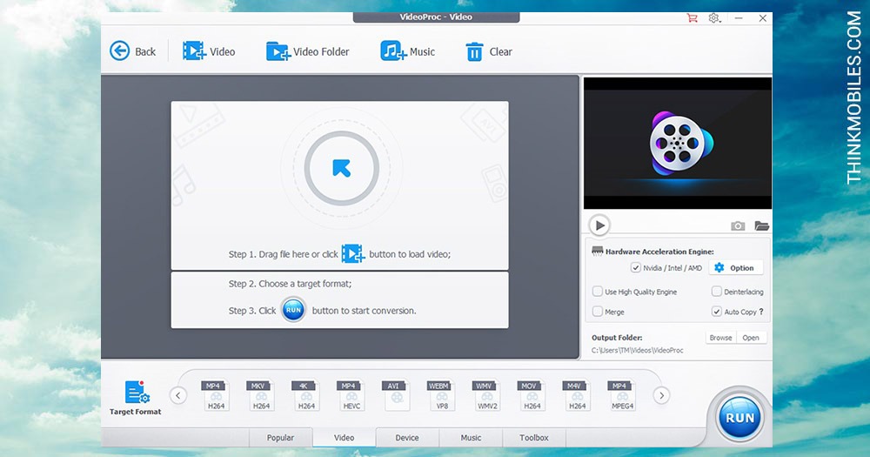This screenshot has width=870, height=457.
Task: Switch to the Device tab
Action: pyautogui.click(x=407, y=438)
